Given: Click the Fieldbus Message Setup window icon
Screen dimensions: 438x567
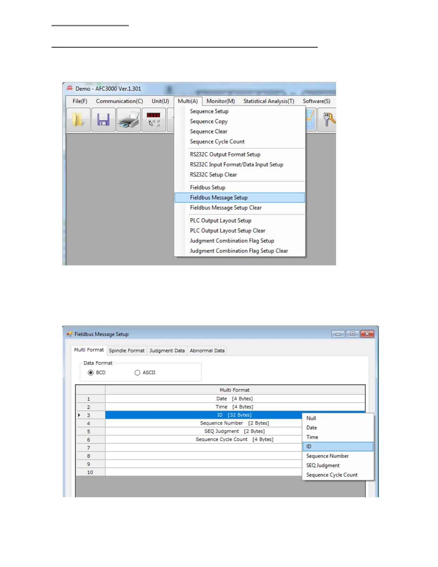Looking at the screenshot, I should 69,334.
